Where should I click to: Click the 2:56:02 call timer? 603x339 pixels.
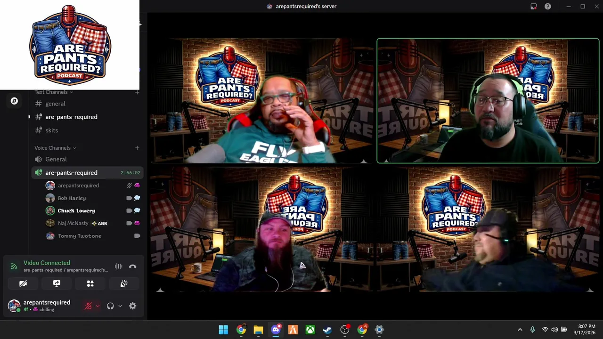point(130,173)
